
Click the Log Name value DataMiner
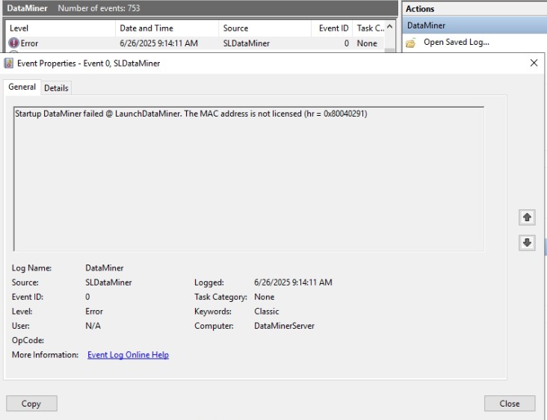point(105,268)
